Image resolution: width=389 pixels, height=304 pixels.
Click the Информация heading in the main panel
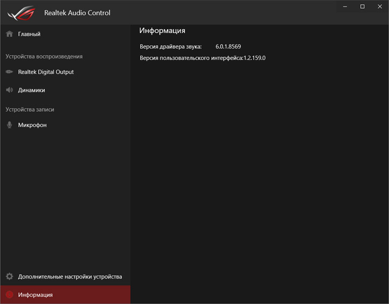pos(162,31)
